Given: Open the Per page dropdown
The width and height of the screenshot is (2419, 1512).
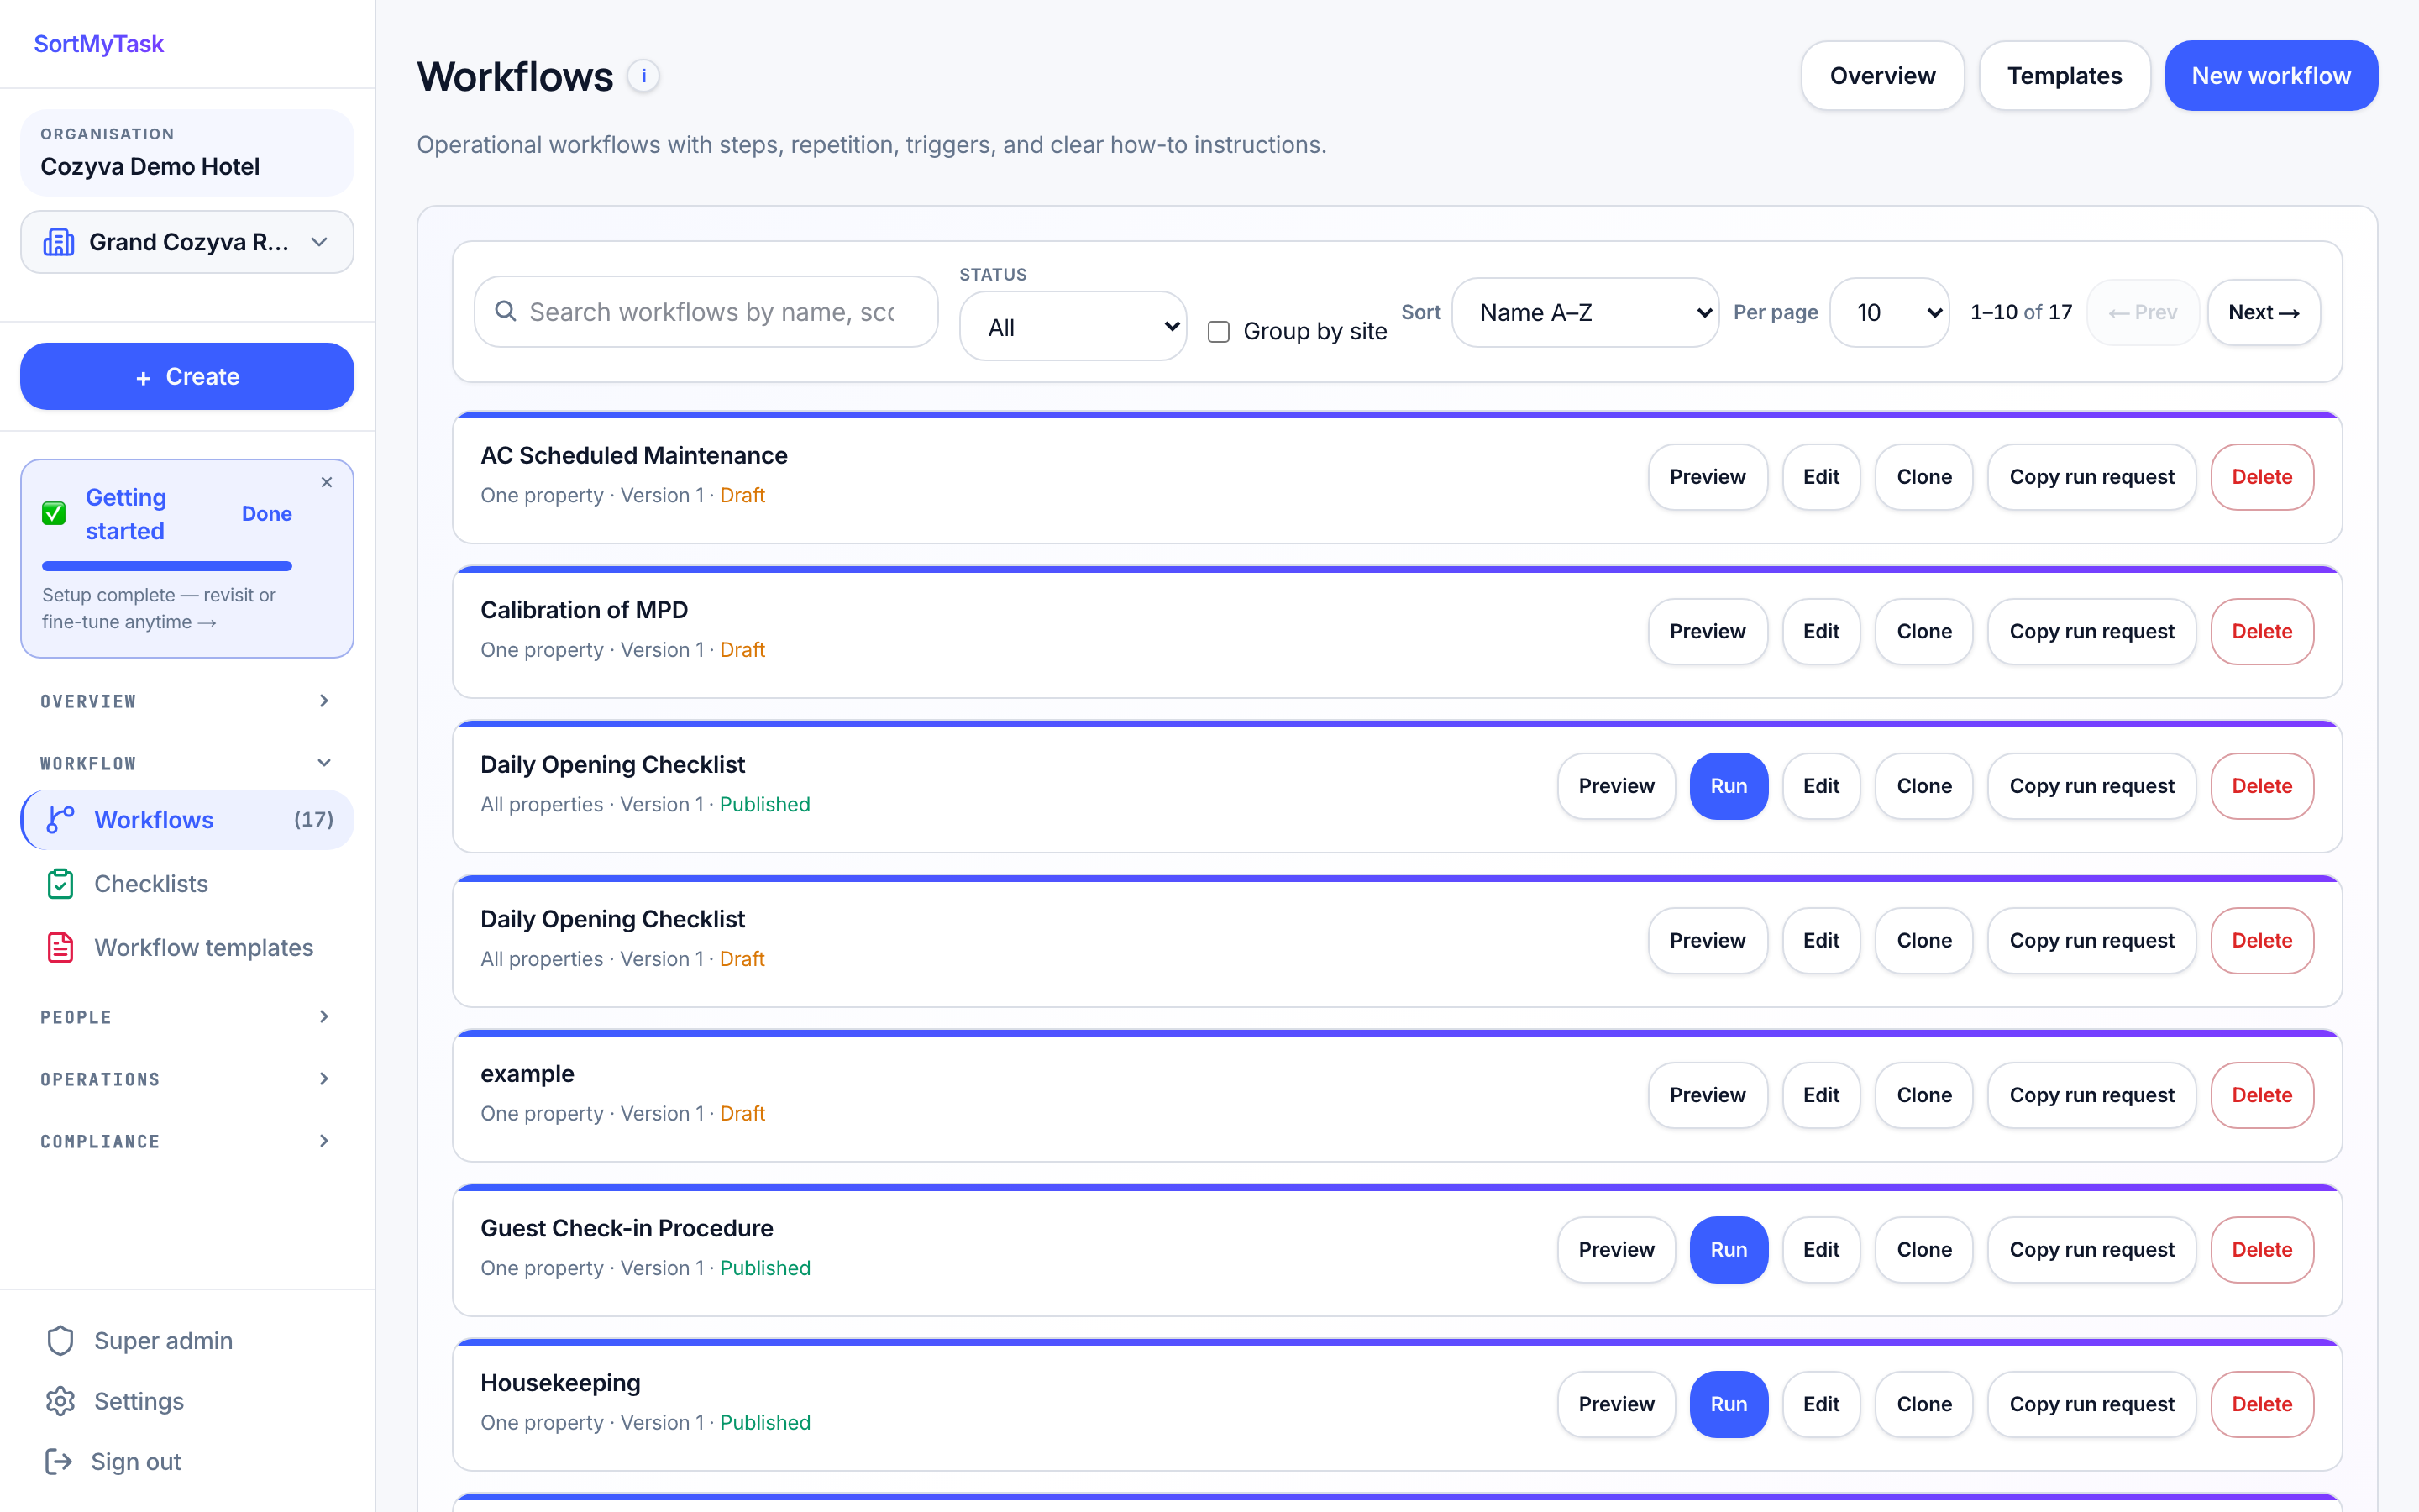Looking at the screenshot, I should pyautogui.click(x=1889, y=312).
